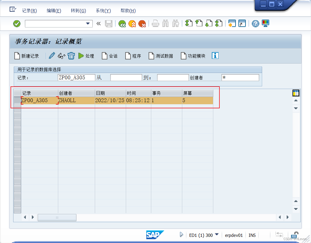Viewport: 311px width, 243px height.
Task: Click the trash icon to delete the recording
Action: (x=71, y=56)
